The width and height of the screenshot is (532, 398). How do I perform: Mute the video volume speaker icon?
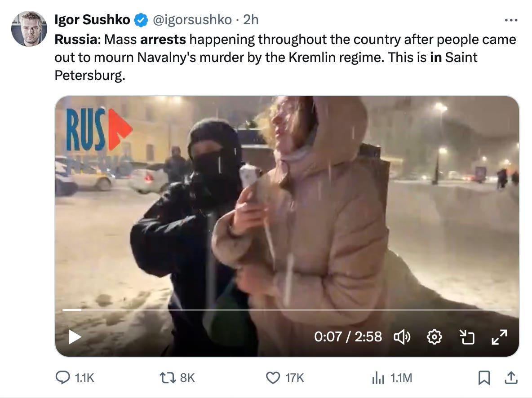point(402,337)
